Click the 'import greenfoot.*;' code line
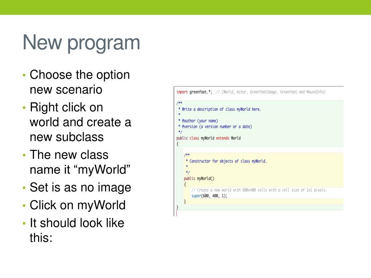 coord(194,92)
